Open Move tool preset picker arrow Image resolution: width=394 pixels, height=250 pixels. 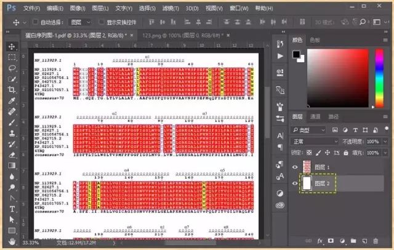point(25,22)
